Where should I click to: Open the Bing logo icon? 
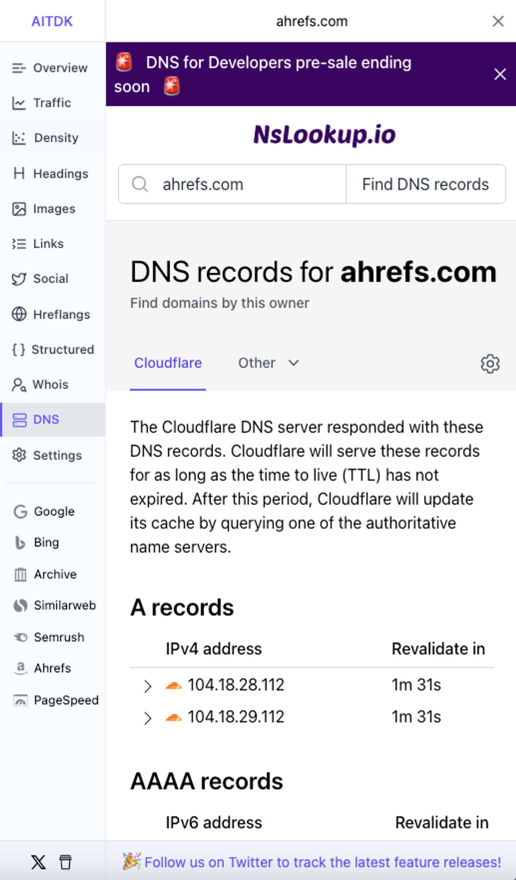(x=20, y=543)
